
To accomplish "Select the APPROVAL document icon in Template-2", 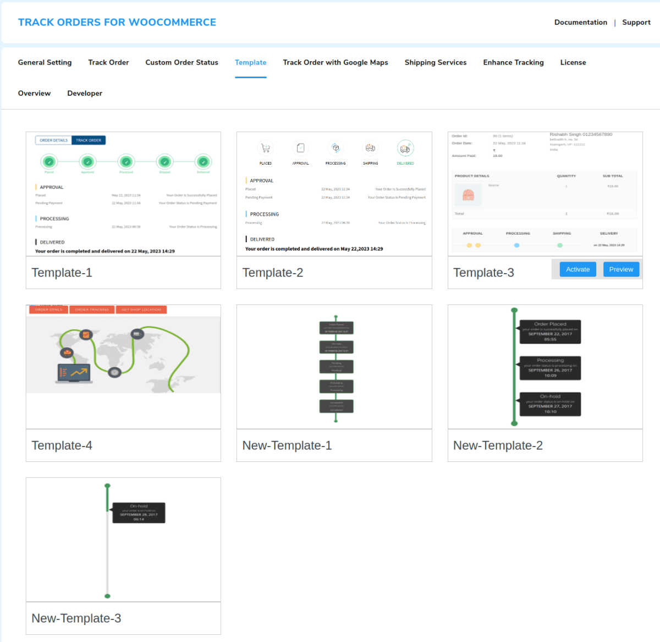I will coord(300,149).
